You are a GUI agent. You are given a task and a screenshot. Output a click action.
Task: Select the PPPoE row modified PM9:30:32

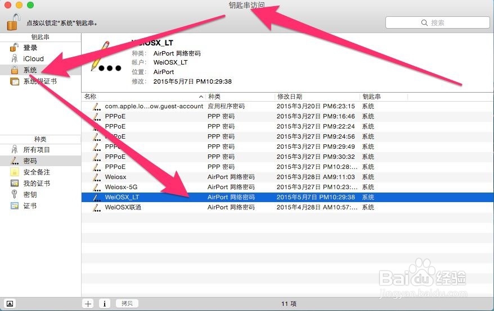288,157
